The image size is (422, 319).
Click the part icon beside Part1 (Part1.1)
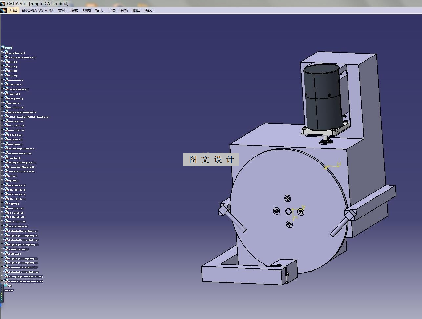click(6, 103)
